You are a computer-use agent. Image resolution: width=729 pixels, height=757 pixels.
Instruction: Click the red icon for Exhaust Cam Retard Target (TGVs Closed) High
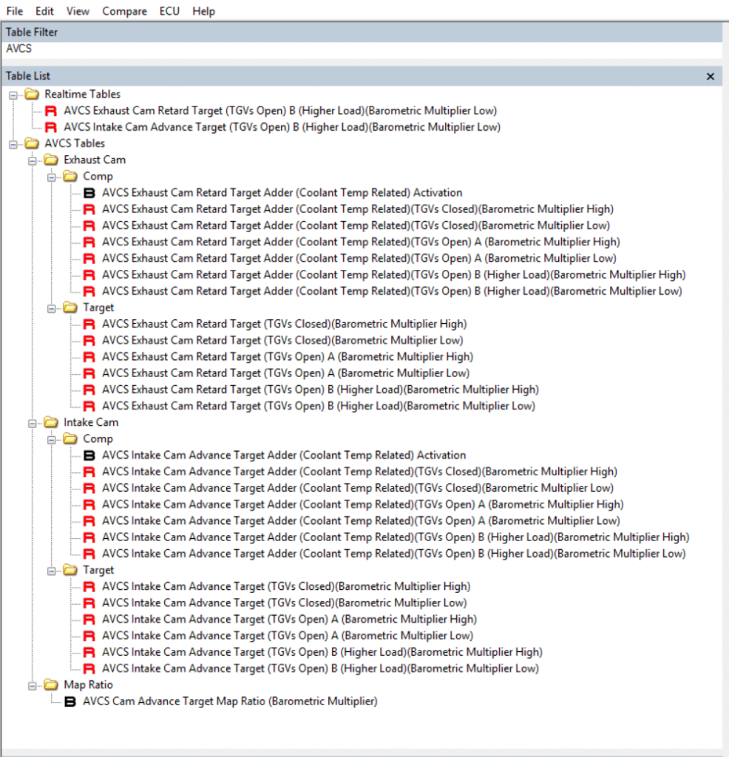tap(89, 324)
